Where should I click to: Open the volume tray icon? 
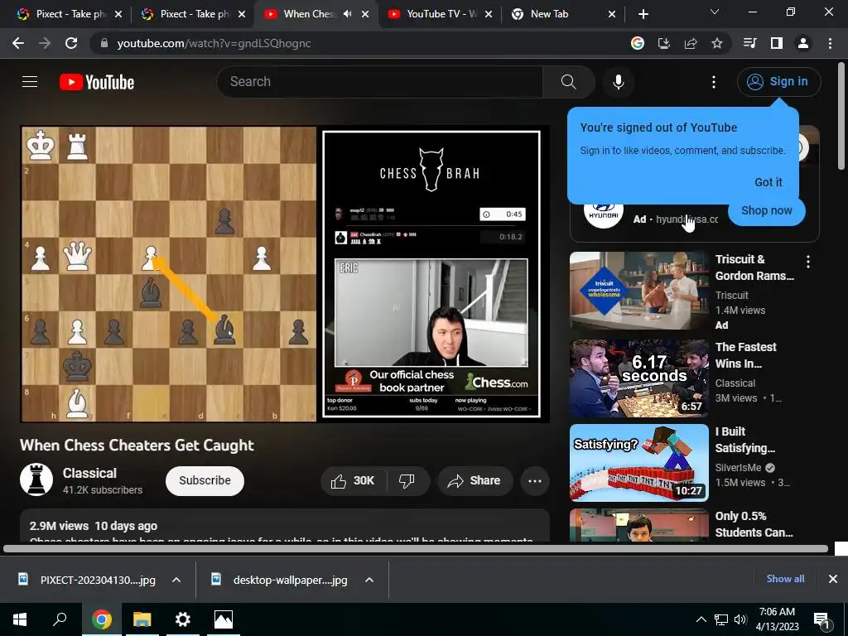(740, 619)
